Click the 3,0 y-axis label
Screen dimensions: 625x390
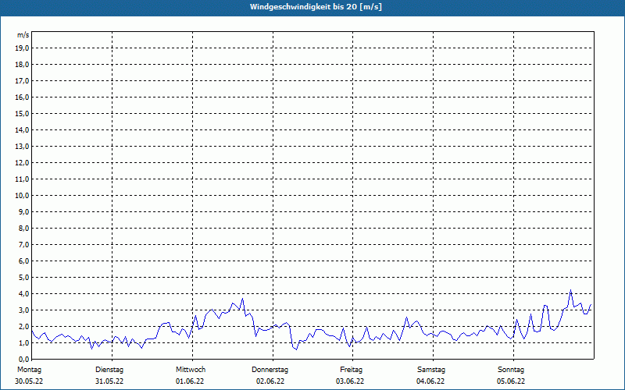(23, 310)
